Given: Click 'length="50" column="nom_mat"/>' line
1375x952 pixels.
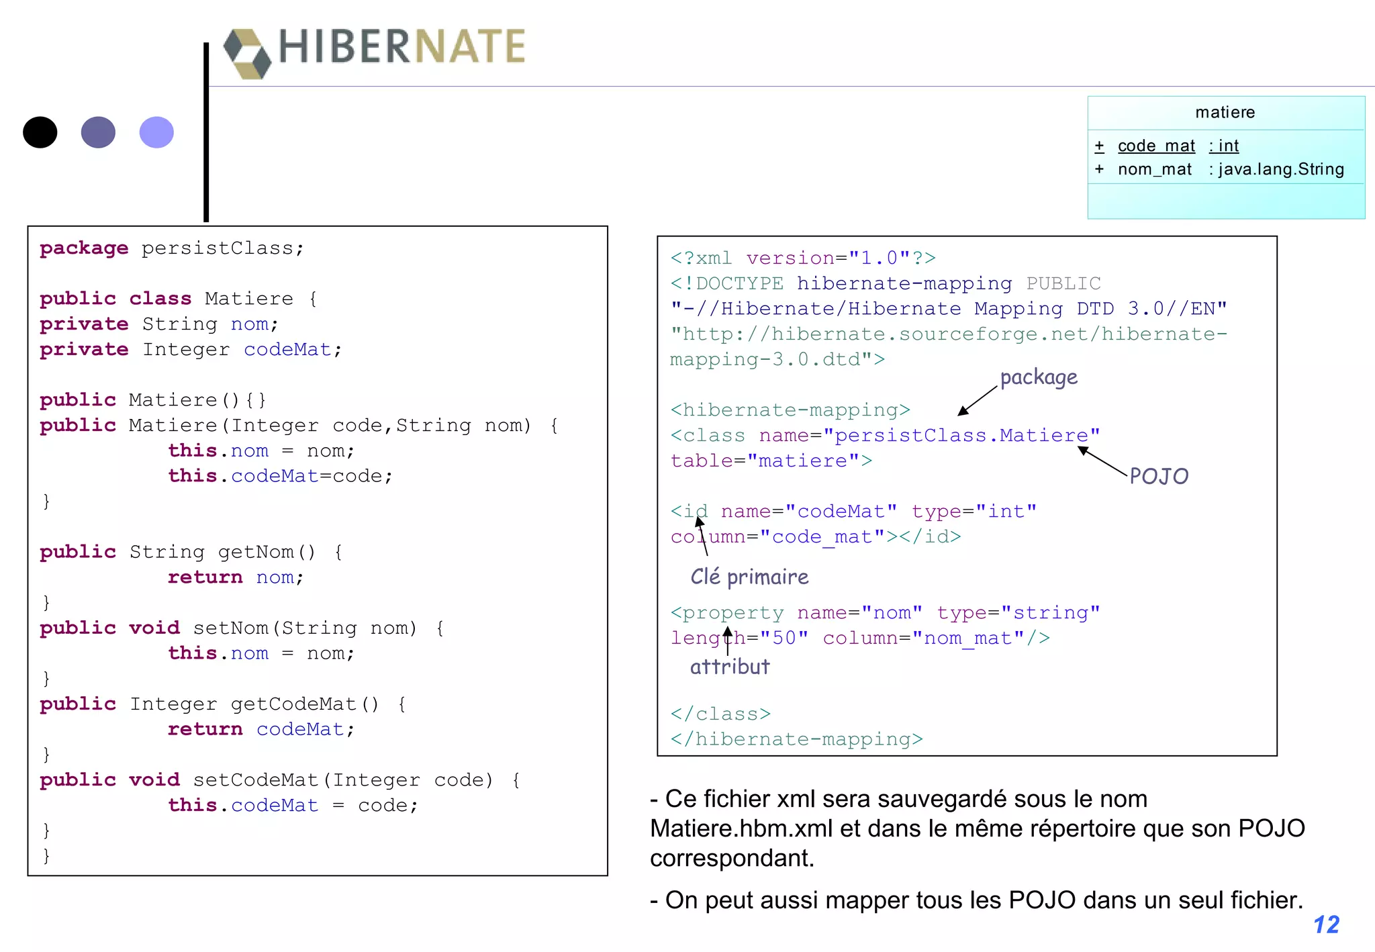Looking at the screenshot, I should 860,638.
